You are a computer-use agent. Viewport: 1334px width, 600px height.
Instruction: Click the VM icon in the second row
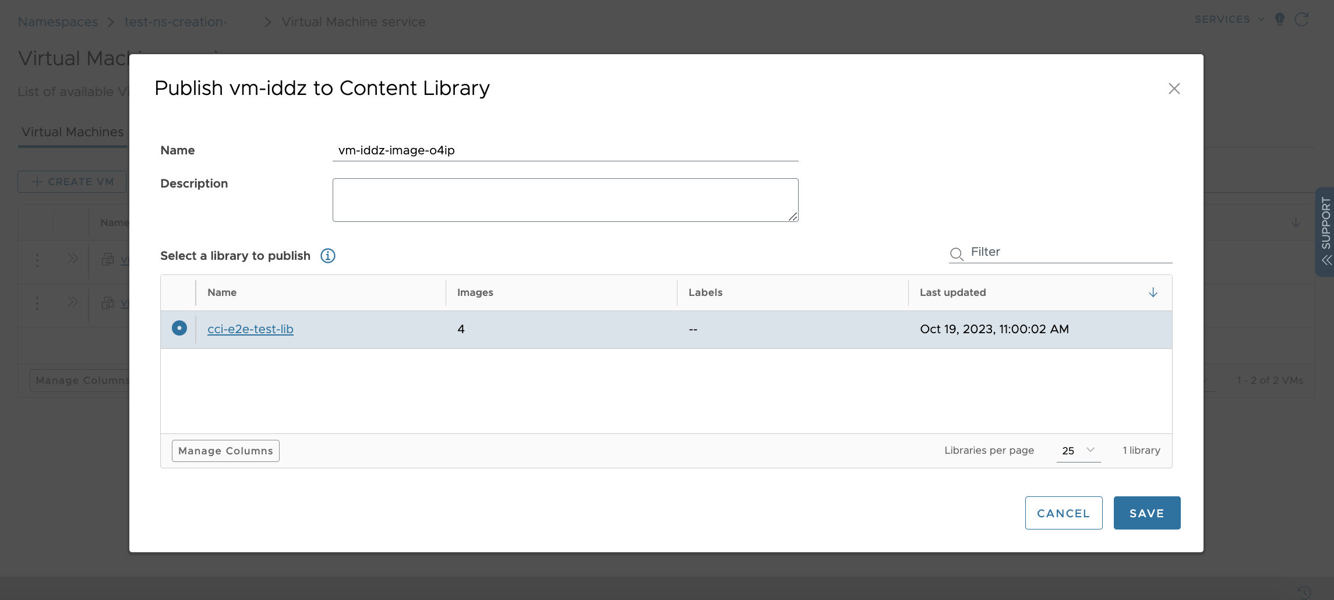click(108, 303)
